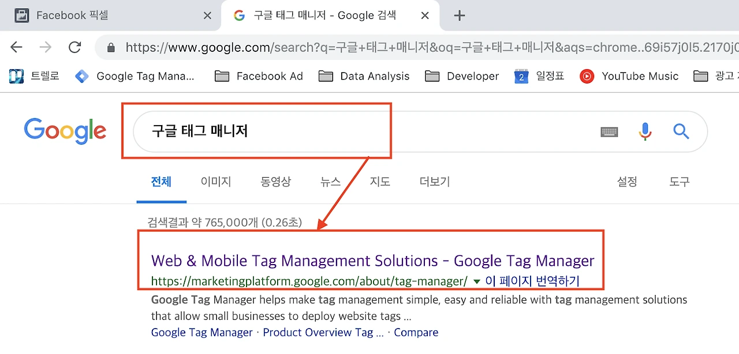Expand the 더보기 menu
Screen dimensions: 739x354
pos(435,182)
